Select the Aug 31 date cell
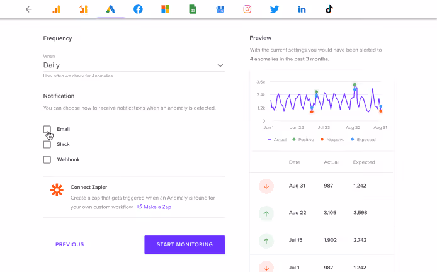 (x=297, y=186)
